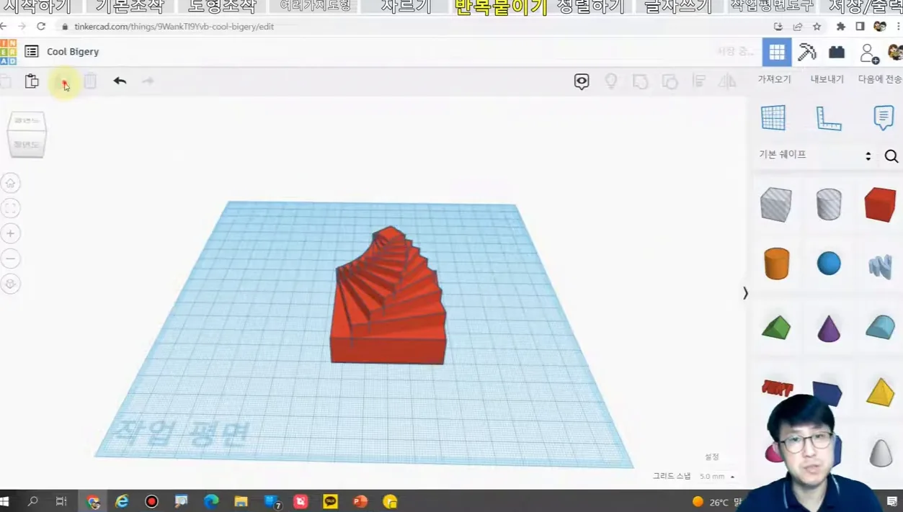The image size is (903, 512).
Task: Click Fit all in view icon
Action: pos(10,208)
